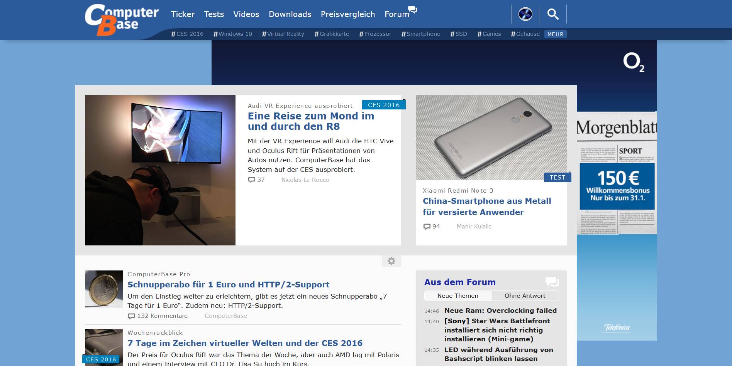This screenshot has width=732, height=366.
Task: Click the 'Wochenrückblick' kicker text
Action: coord(155,333)
